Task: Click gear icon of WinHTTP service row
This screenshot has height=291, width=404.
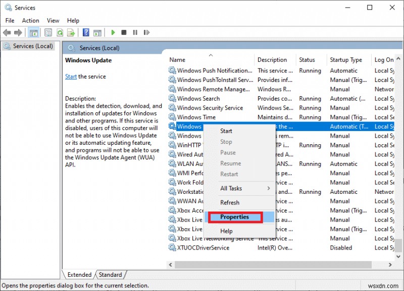Action: [x=172, y=145]
